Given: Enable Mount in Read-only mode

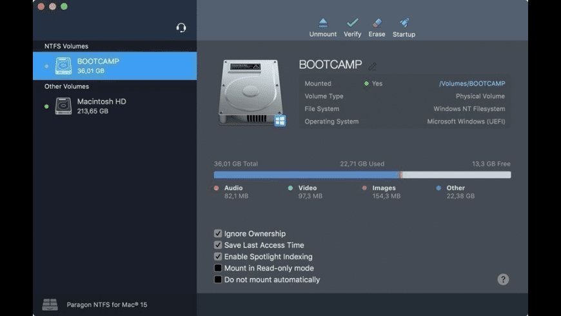Looking at the screenshot, I should pos(218,268).
